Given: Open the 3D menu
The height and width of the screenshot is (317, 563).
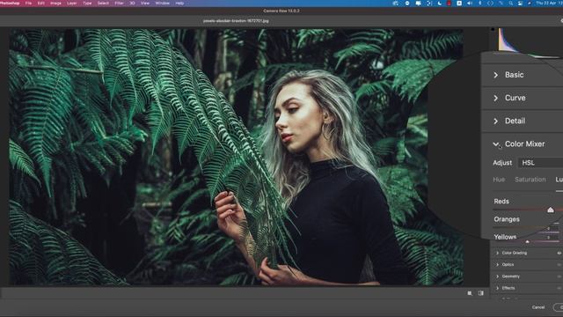Looking at the screenshot, I should [x=133, y=4].
